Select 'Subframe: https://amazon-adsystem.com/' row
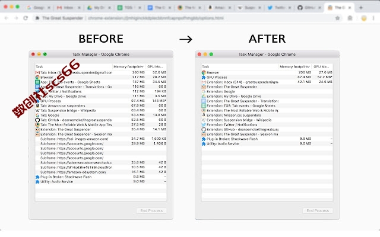 click(x=101, y=172)
